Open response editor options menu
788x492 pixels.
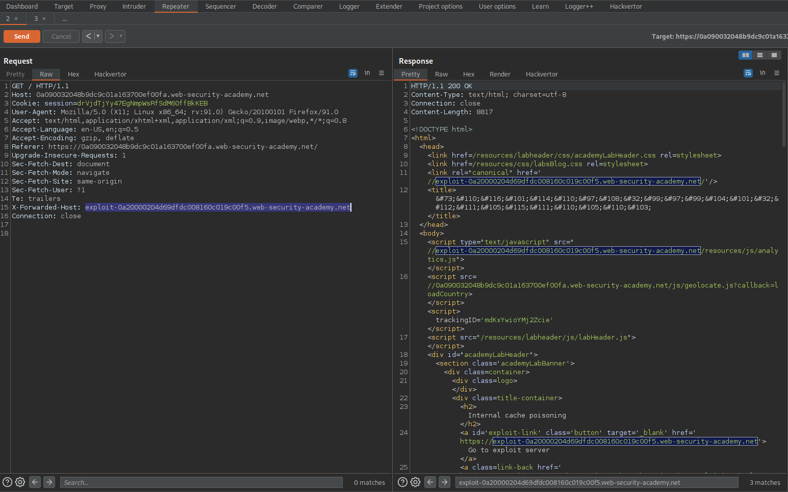pos(777,73)
